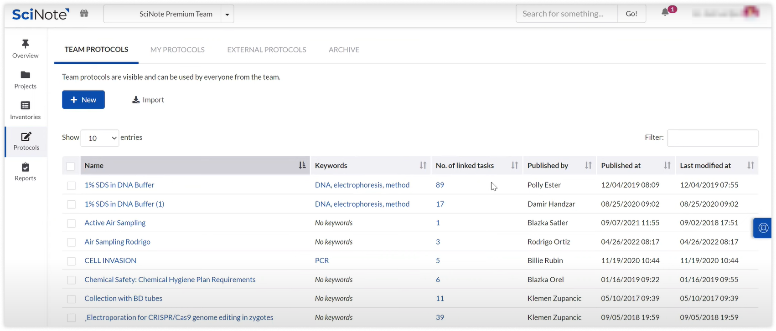
Task: Toggle the select-all header checkbox
Action: point(70,166)
